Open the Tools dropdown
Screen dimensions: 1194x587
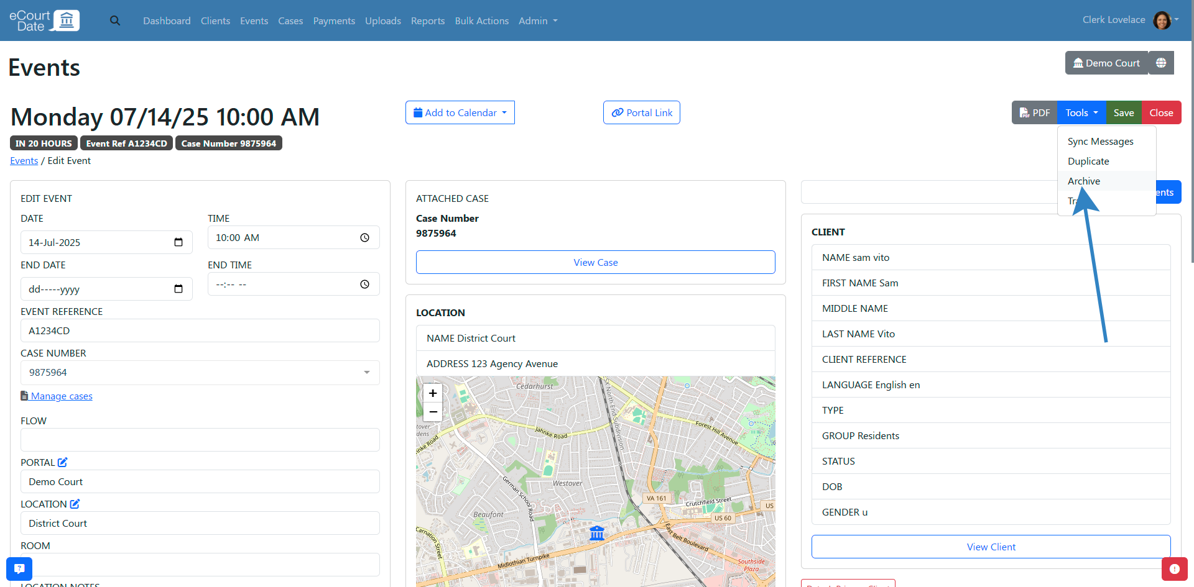tap(1081, 112)
